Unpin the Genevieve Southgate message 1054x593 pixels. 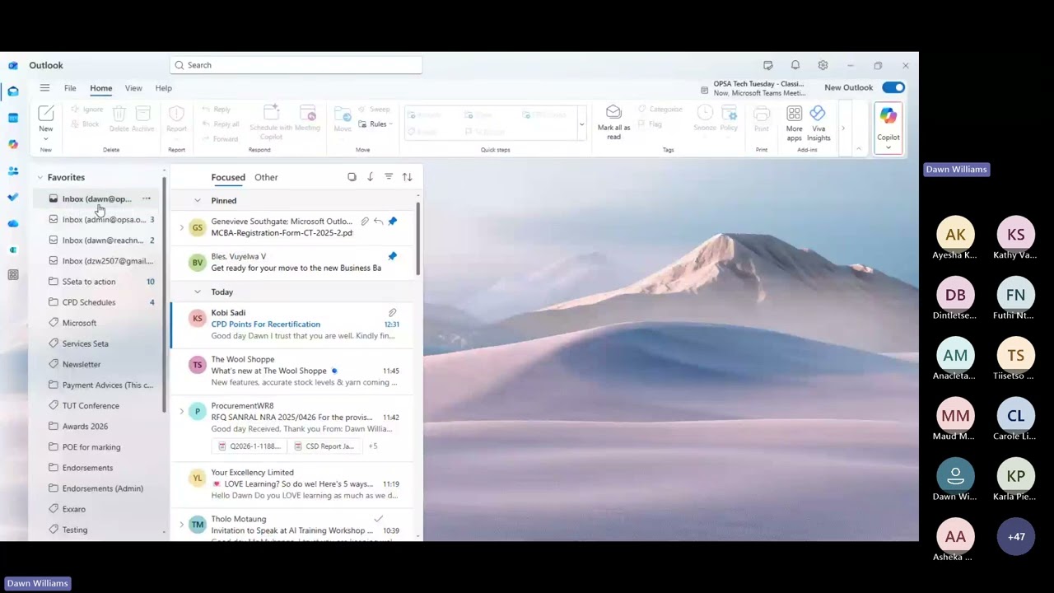tap(392, 221)
